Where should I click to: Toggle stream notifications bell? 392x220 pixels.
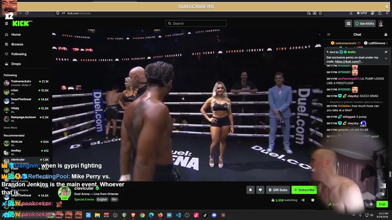pyautogui.click(x=250, y=190)
